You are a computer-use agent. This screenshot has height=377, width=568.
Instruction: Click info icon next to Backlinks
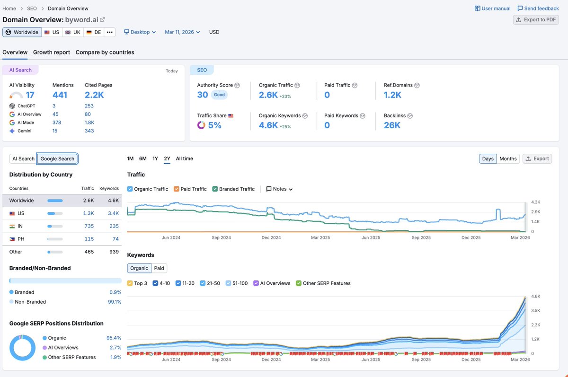[410, 116]
